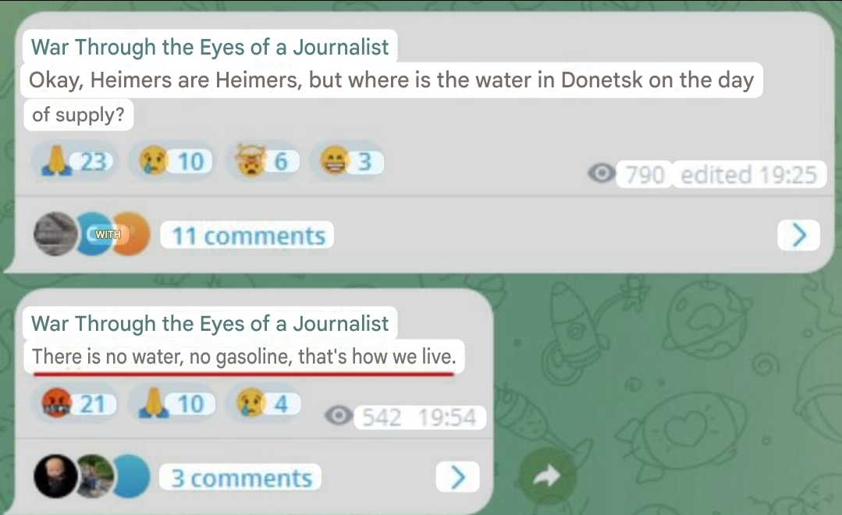The image size is (842, 515).
Task: Open the channel name on the second post
Action: (210, 323)
